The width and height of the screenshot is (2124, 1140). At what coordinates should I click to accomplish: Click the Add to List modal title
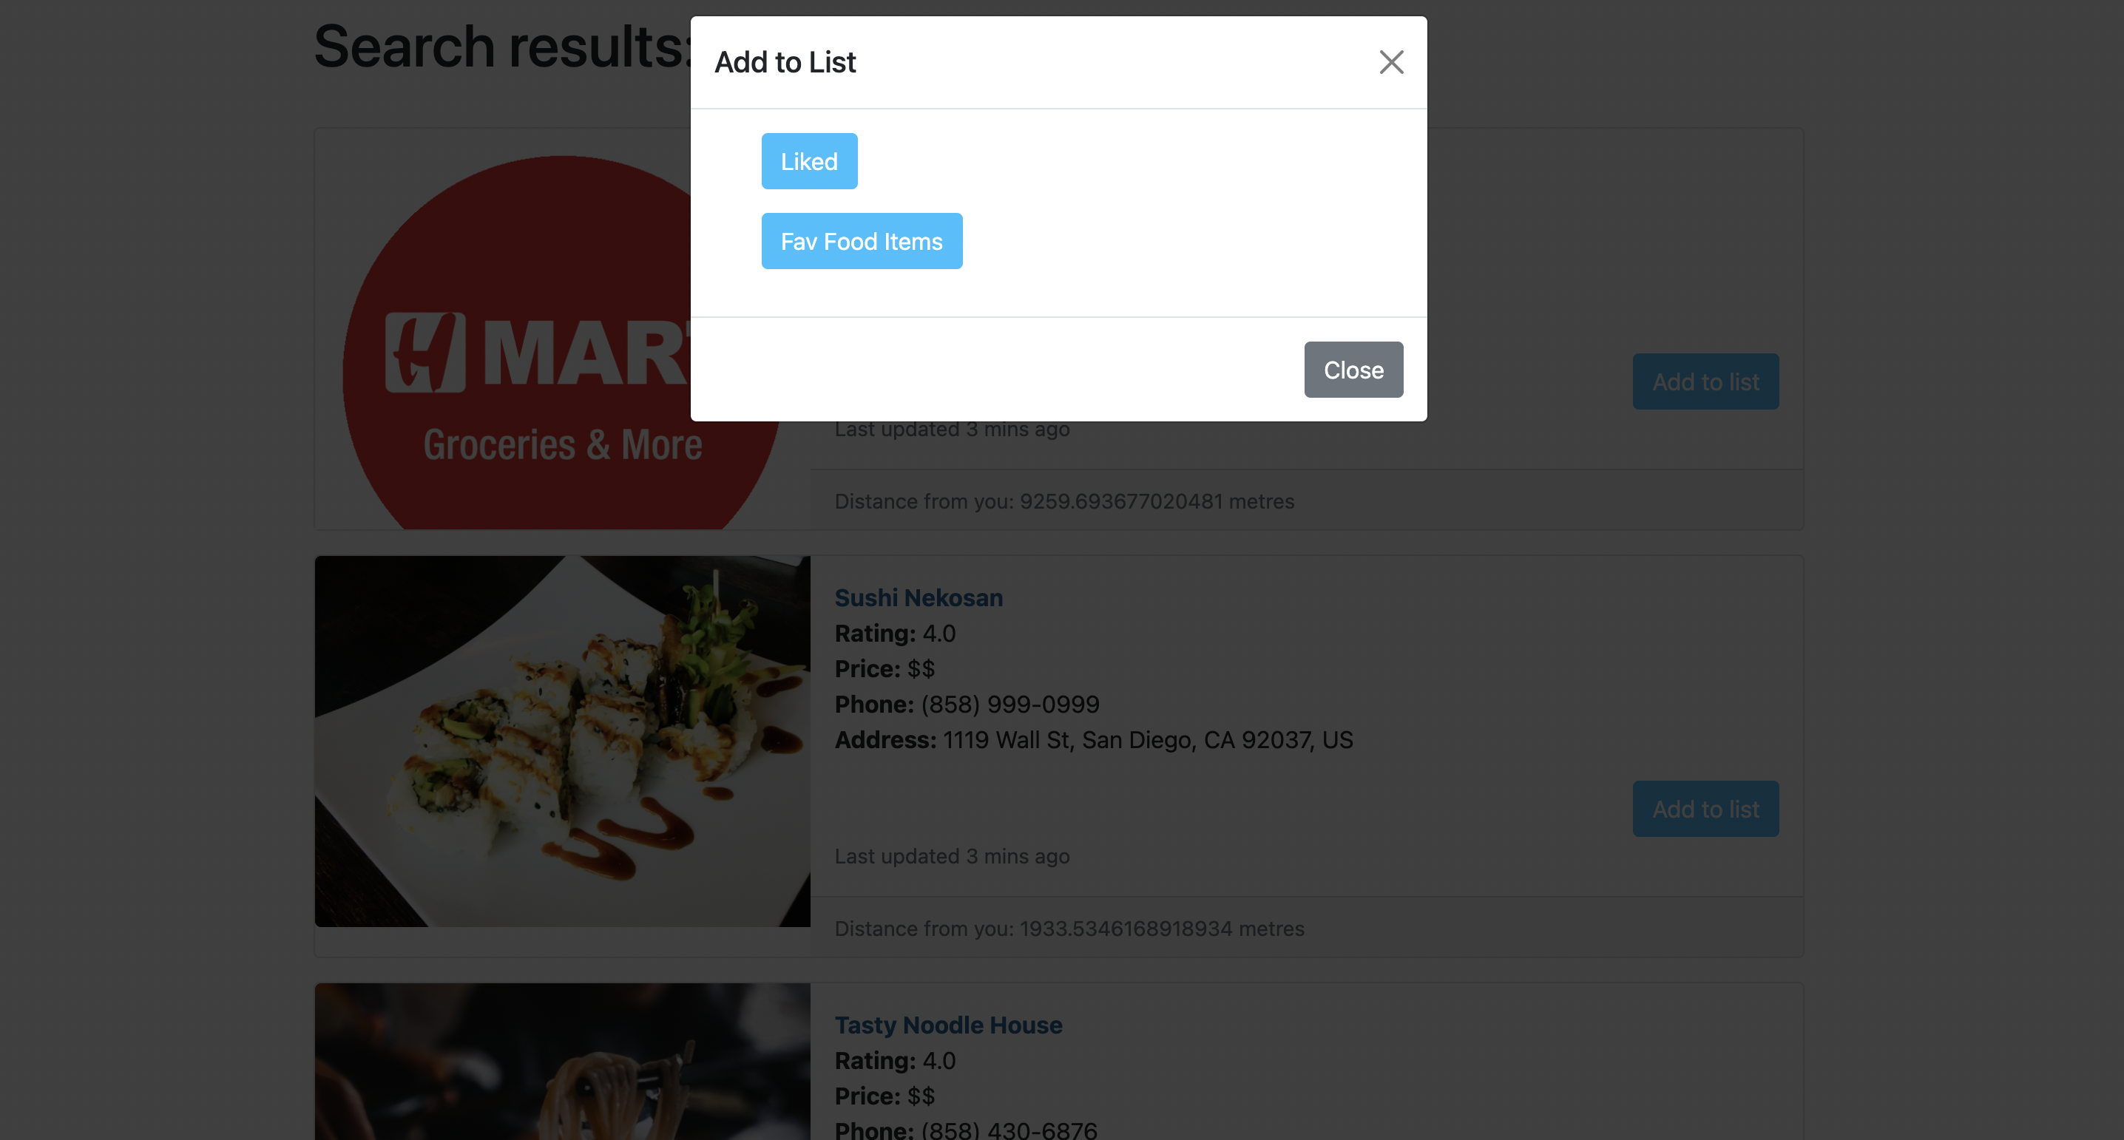[x=785, y=62]
